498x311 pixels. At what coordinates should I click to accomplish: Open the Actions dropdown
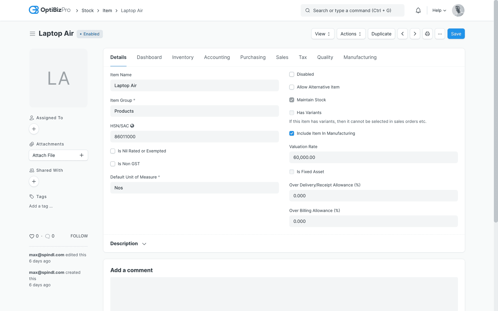point(351,34)
